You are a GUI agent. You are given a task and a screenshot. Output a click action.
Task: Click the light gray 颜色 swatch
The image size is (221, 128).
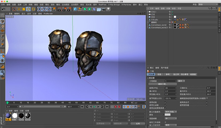pyautogui.click(x=167, y=115)
